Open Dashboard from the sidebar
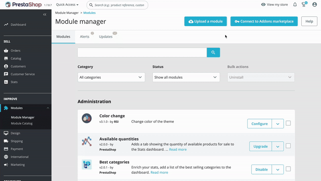Viewport: 321px width, 181px height. pyautogui.click(x=18, y=24)
